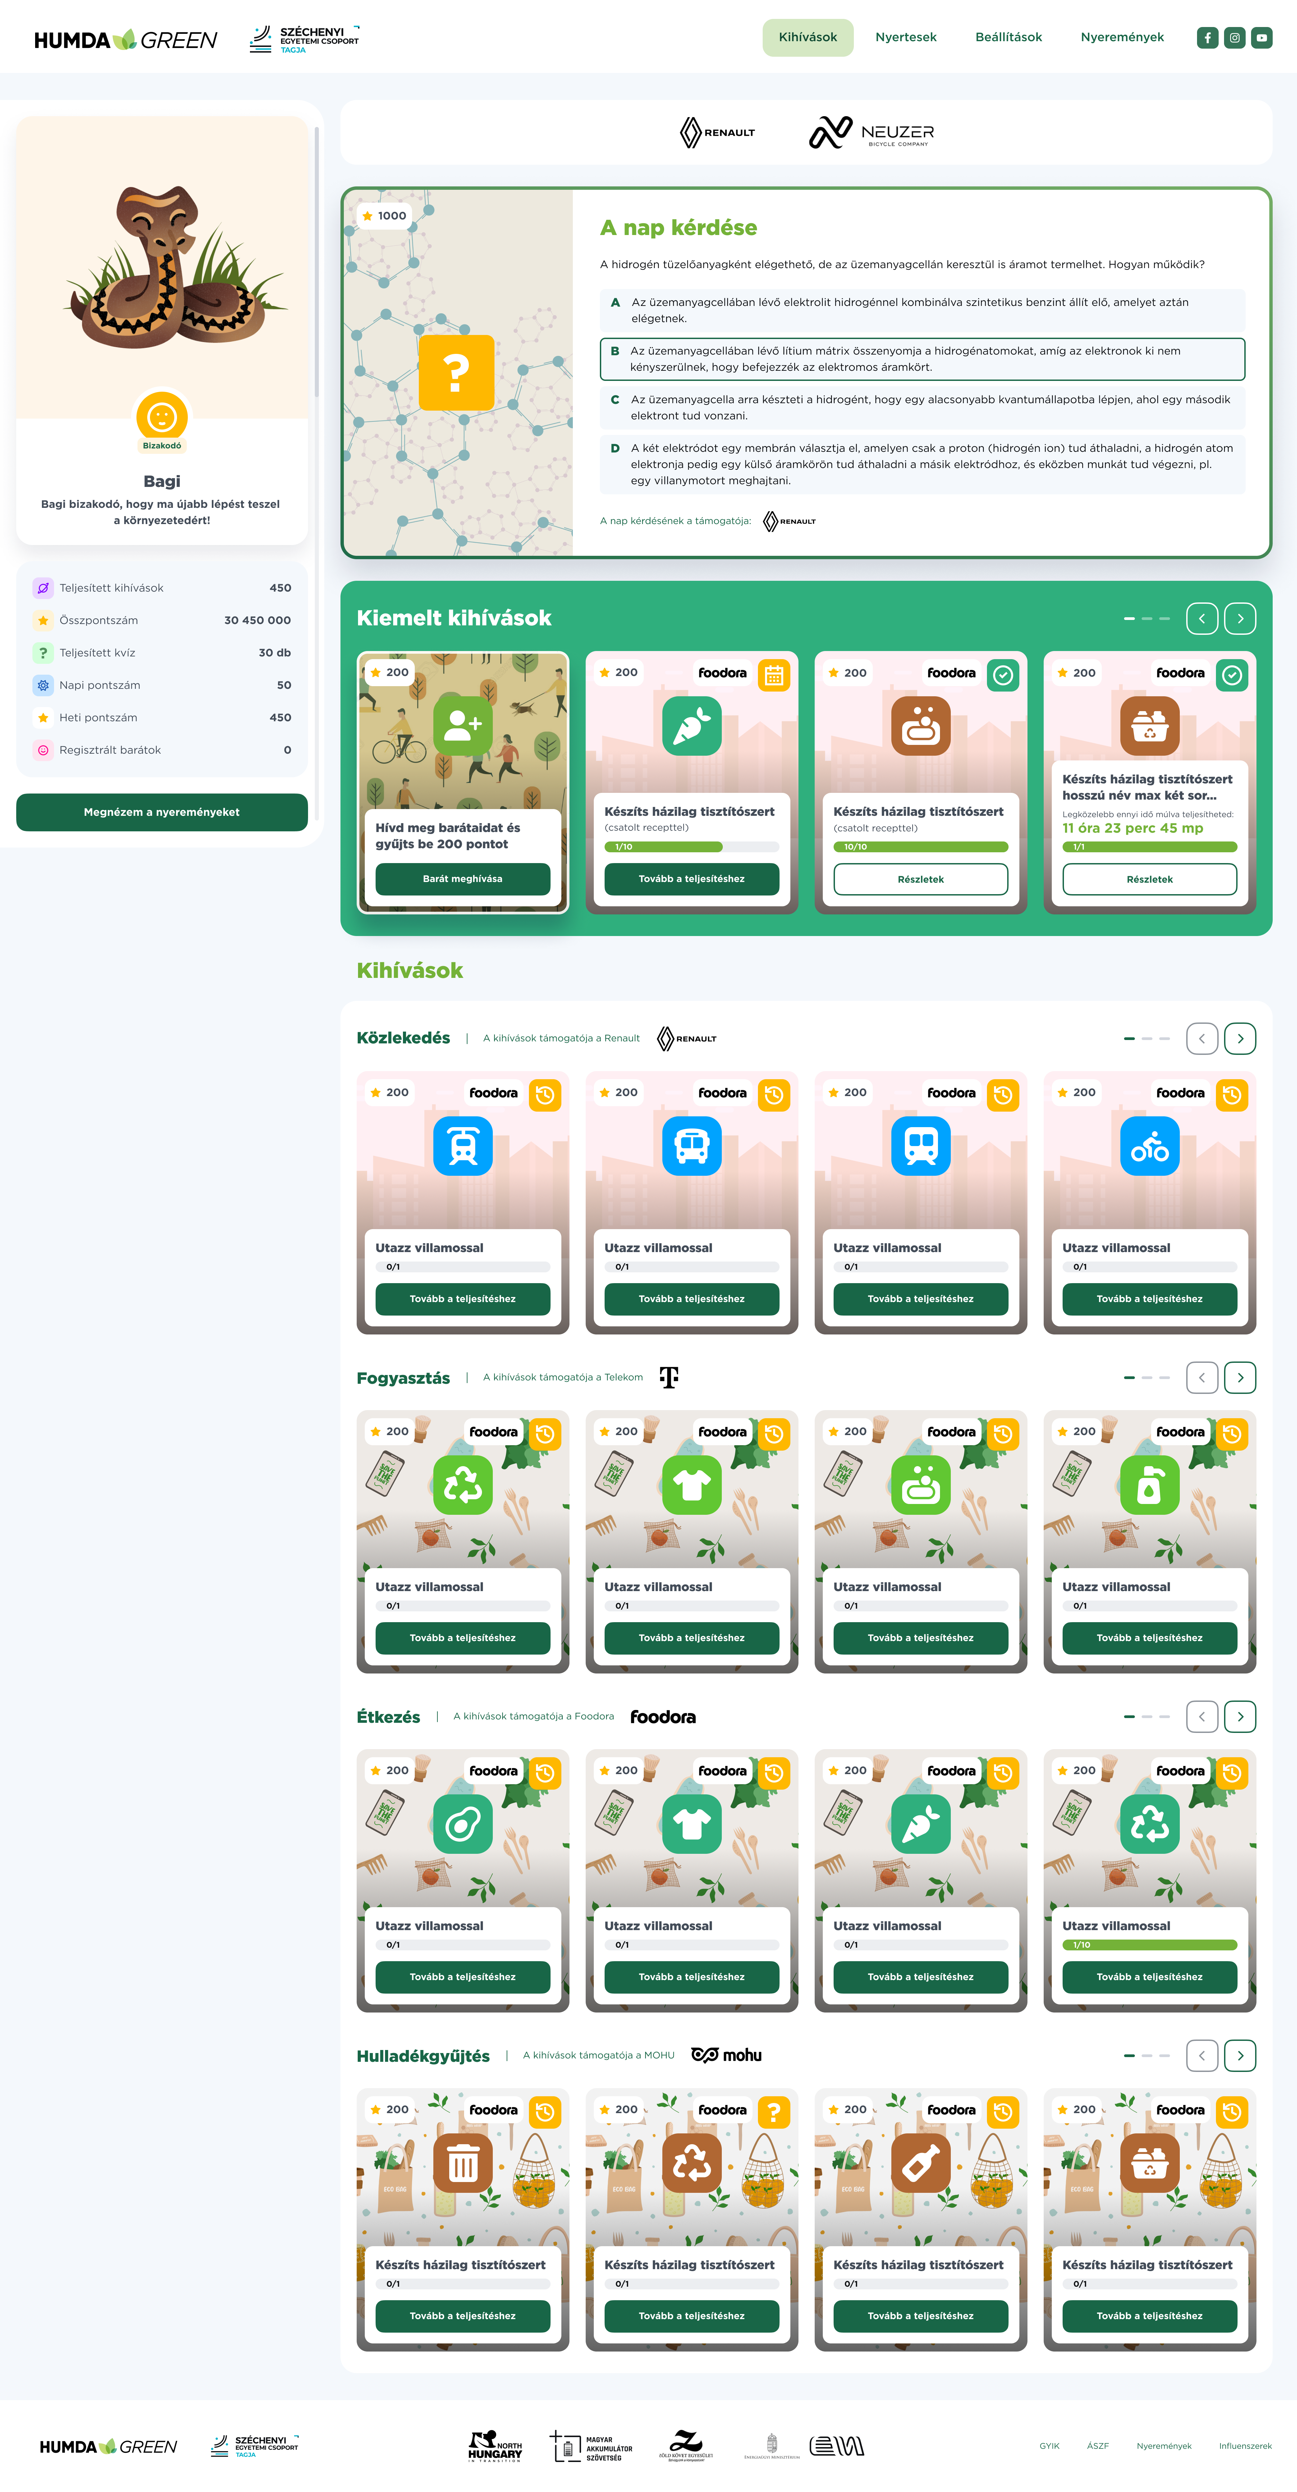Image resolution: width=1297 pixels, height=2492 pixels.
Task: Click the 1/10 progress bar in Kiemelt kihívások
Action: tap(692, 847)
